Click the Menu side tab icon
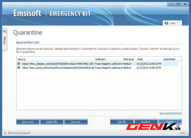This screenshot has width=191, height=138. pyautogui.click(x=5, y=31)
